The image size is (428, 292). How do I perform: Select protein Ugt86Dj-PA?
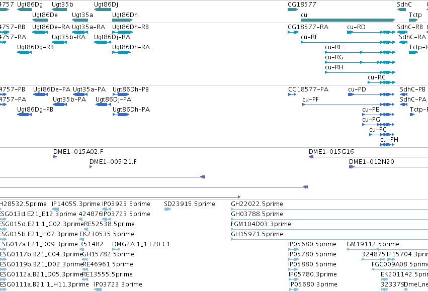pyautogui.click(x=103, y=105)
